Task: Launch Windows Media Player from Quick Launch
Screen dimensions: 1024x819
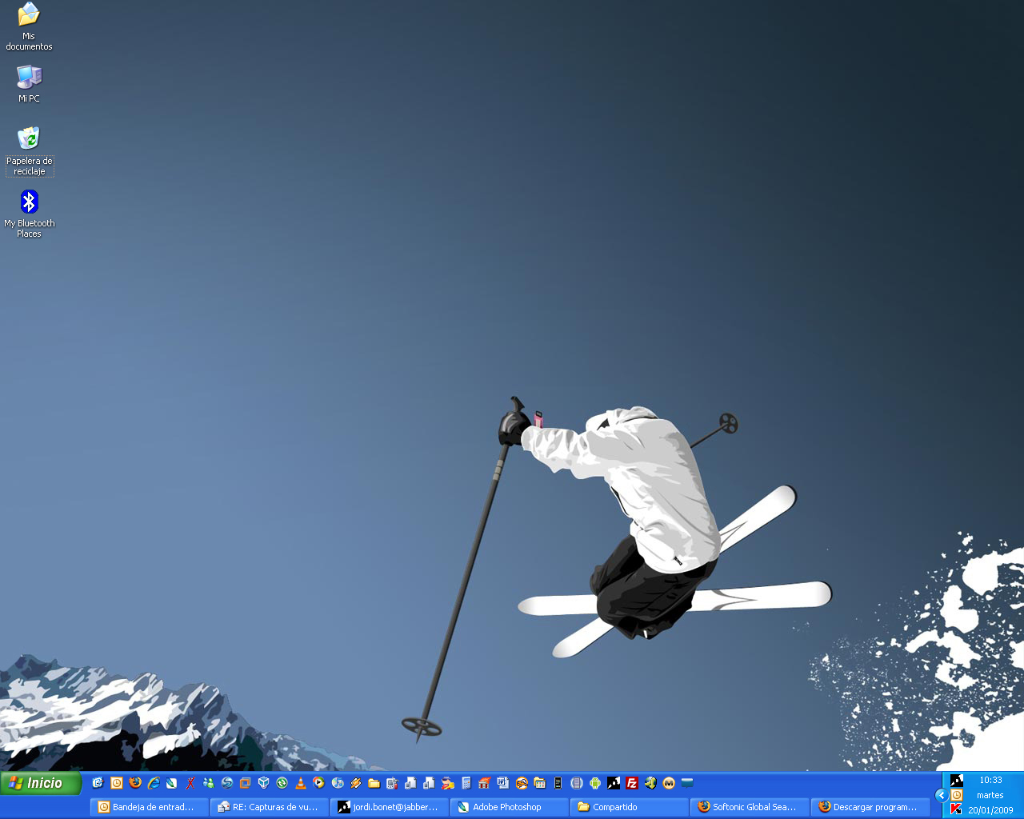Action: coord(319,783)
